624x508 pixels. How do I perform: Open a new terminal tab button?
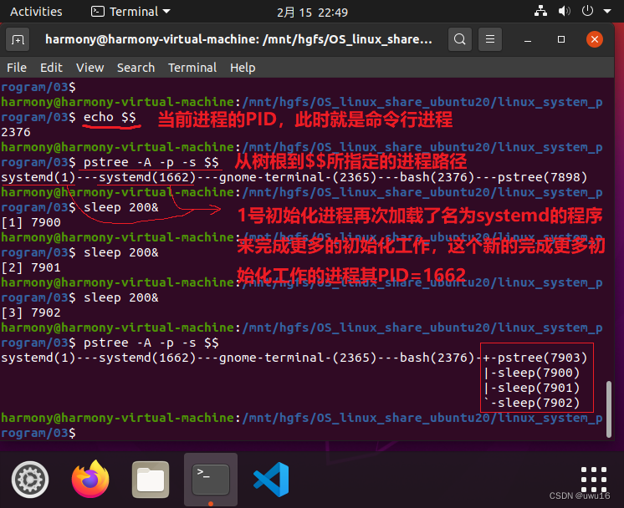pyautogui.click(x=18, y=39)
